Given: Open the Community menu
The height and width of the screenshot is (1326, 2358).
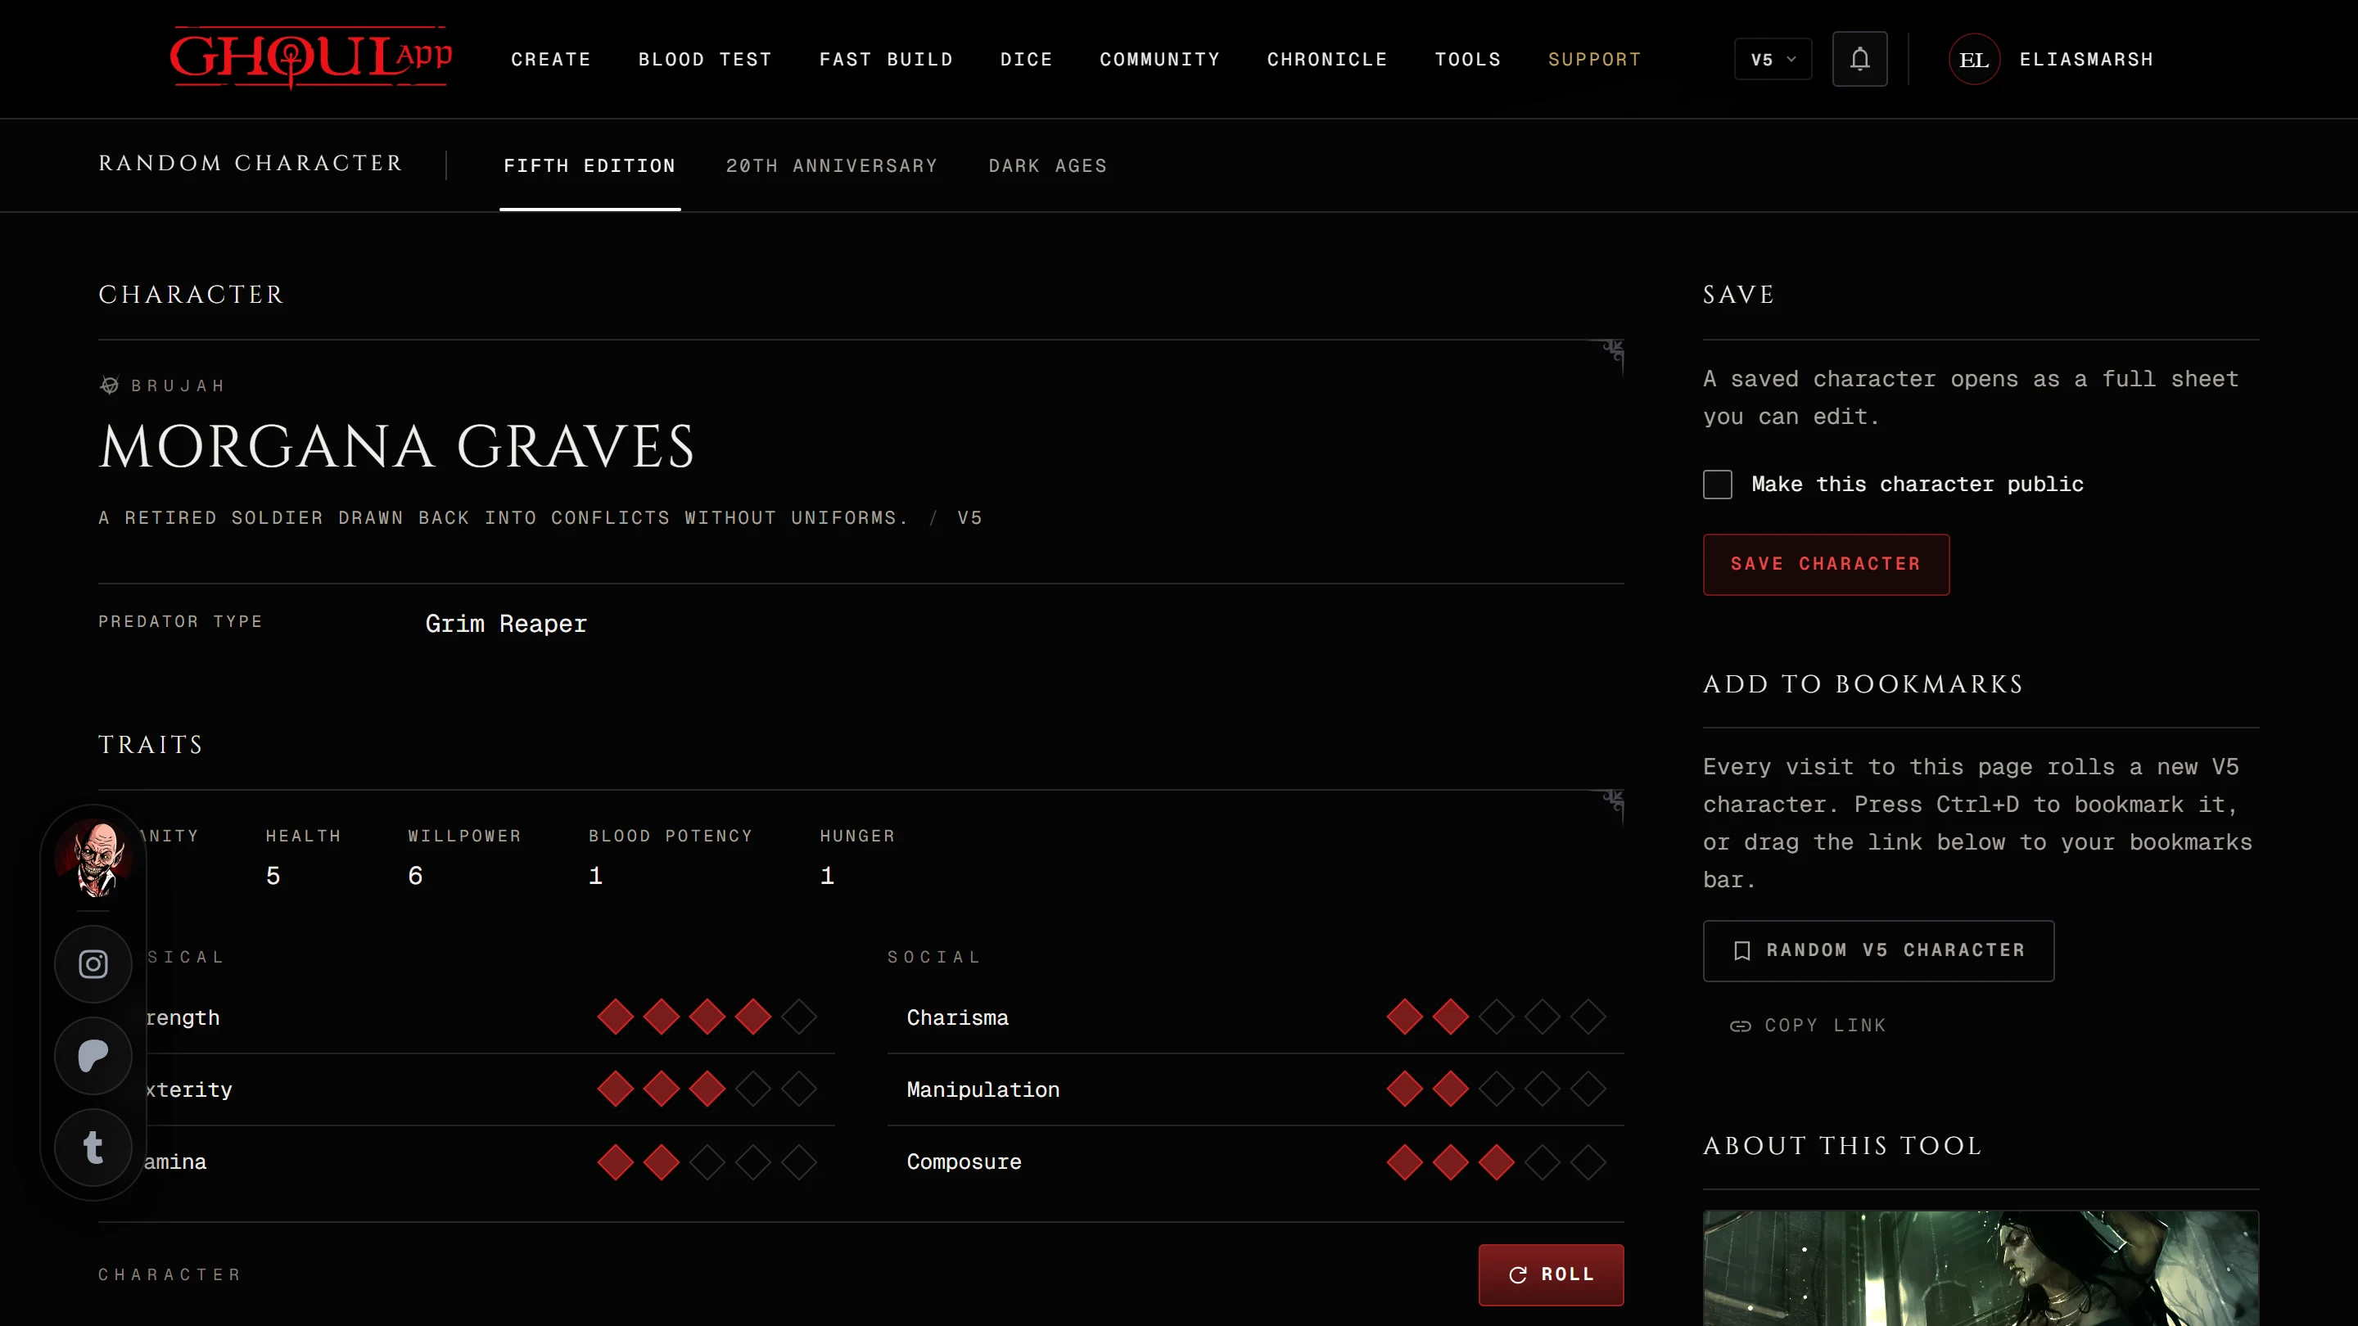Looking at the screenshot, I should 1160,60.
